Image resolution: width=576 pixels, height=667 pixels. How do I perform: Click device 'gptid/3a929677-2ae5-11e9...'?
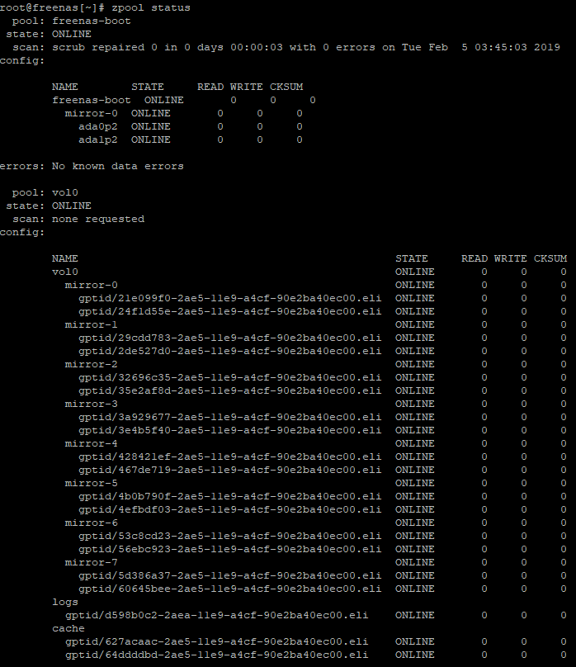coord(230,418)
